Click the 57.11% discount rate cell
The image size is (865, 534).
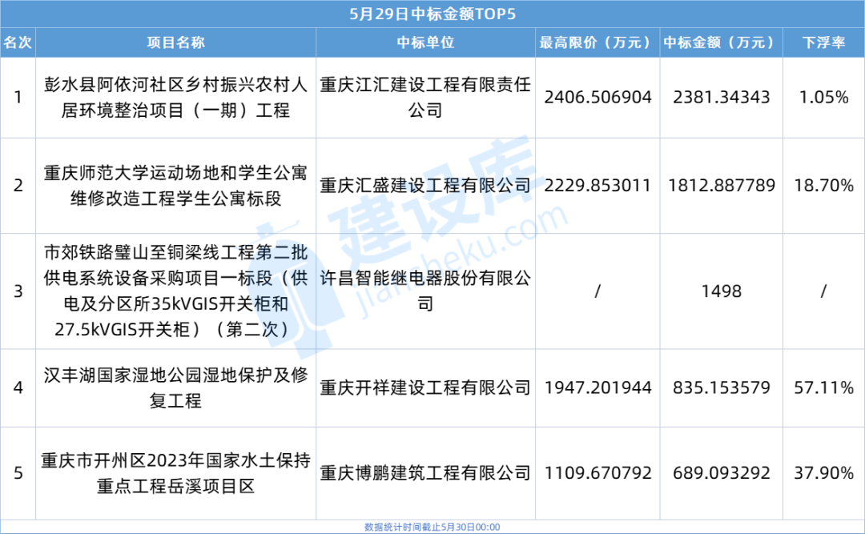pyautogui.click(x=823, y=387)
